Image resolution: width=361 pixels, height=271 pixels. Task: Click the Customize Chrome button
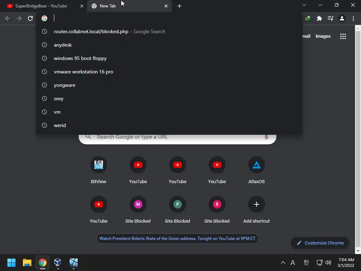click(320, 243)
